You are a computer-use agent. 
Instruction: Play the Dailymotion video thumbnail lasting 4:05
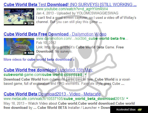coord(19,46)
